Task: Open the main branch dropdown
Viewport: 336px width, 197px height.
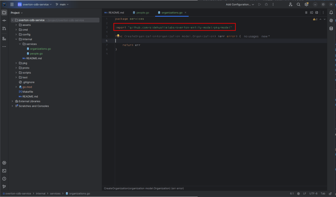Action: (62, 5)
